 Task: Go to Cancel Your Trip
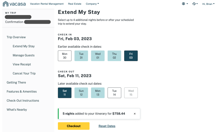pos(24,73)
